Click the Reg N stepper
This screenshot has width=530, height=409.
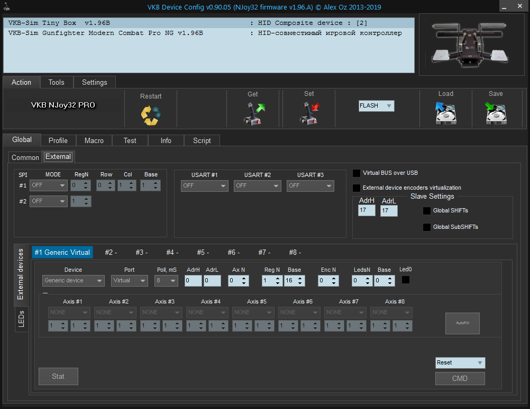pyautogui.click(x=272, y=281)
